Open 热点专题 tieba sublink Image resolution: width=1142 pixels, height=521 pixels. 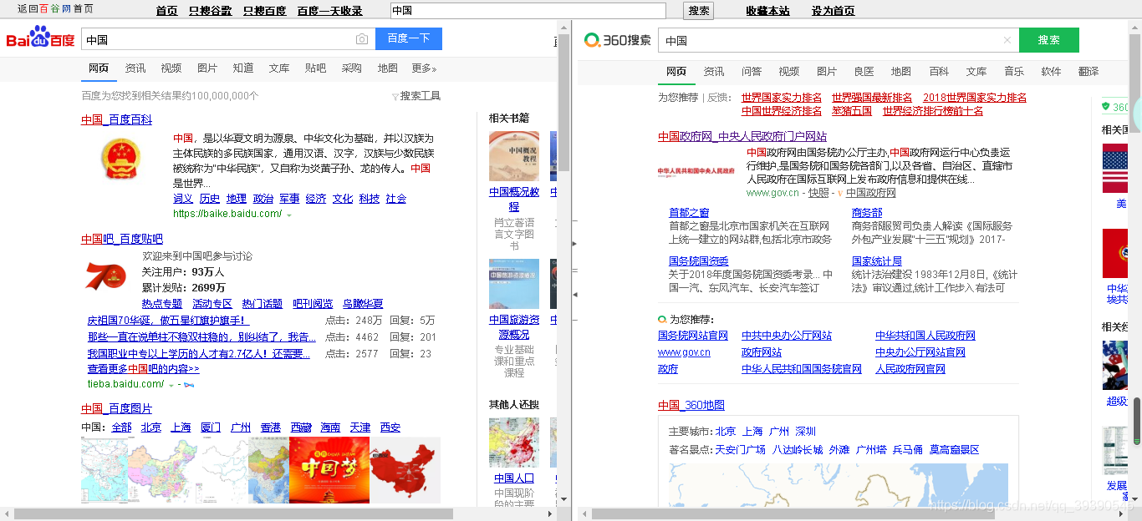(x=162, y=304)
